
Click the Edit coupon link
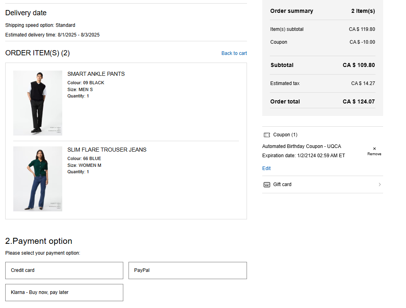(266, 168)
